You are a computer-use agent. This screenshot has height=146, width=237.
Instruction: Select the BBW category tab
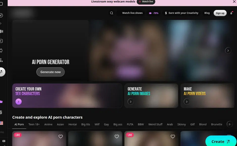pyautogui.click(x=141, y=124)
